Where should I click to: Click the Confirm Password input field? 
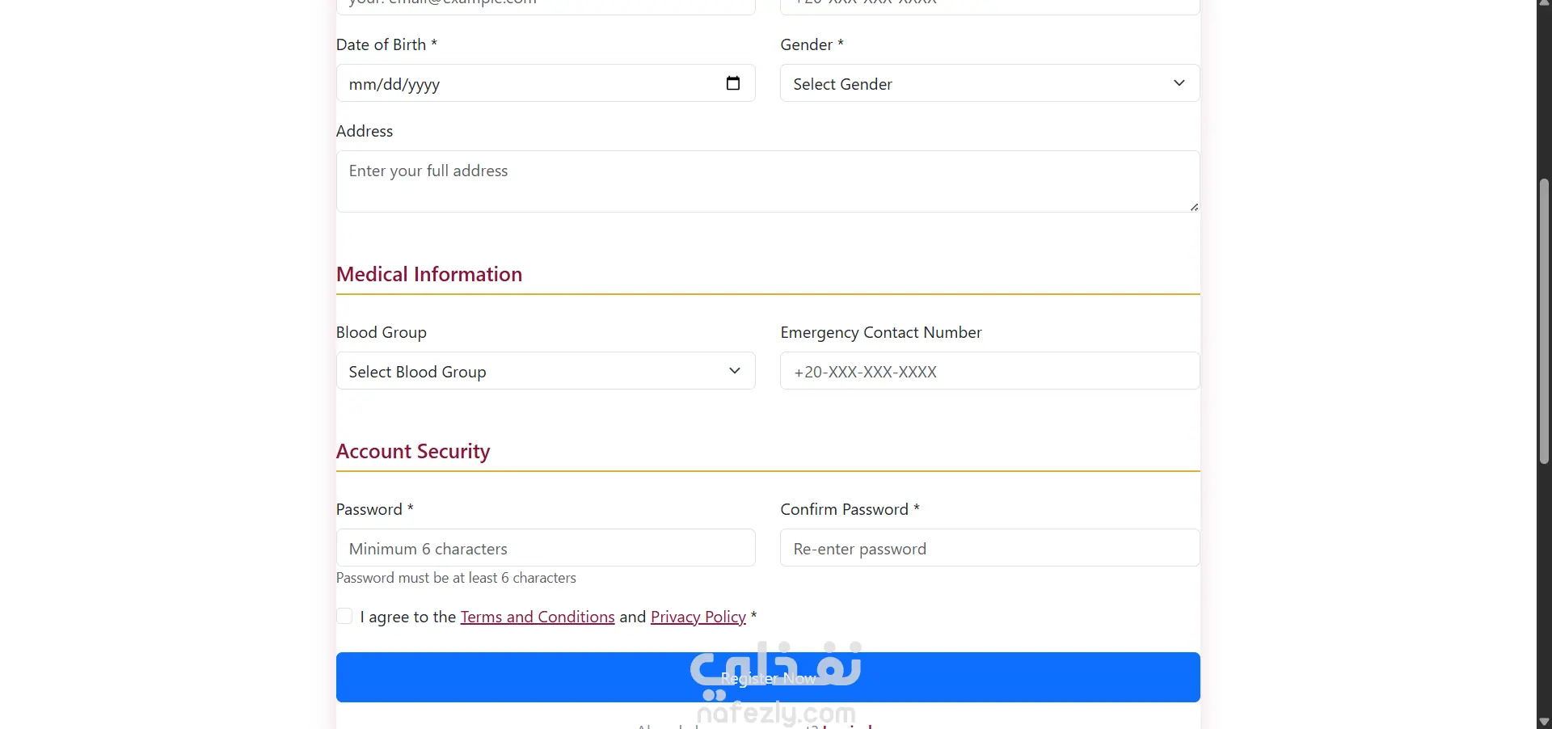click(989, 548)
